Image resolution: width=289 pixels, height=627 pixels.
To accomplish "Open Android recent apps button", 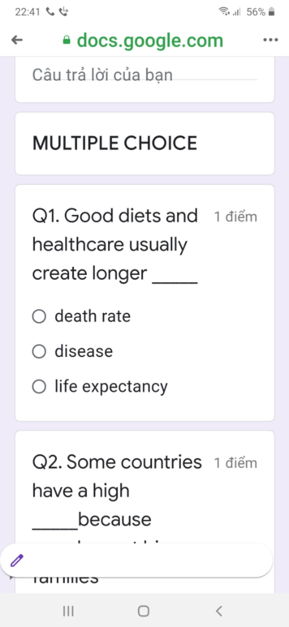I will [x=68, y=611].
